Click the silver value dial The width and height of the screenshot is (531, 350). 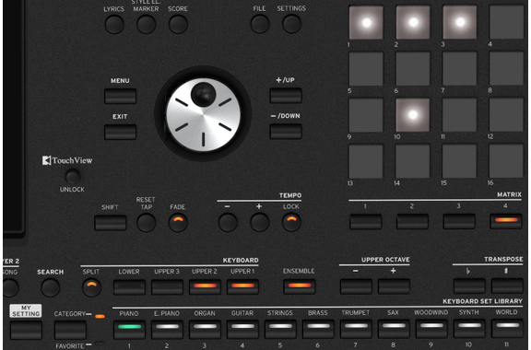click(x=203, y=114)
